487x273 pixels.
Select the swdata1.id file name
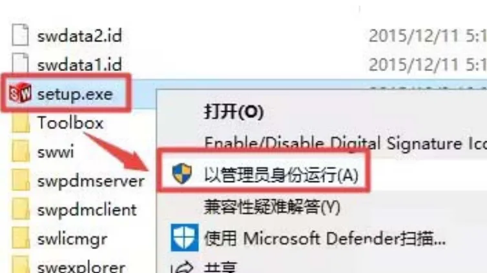[79, 65]
